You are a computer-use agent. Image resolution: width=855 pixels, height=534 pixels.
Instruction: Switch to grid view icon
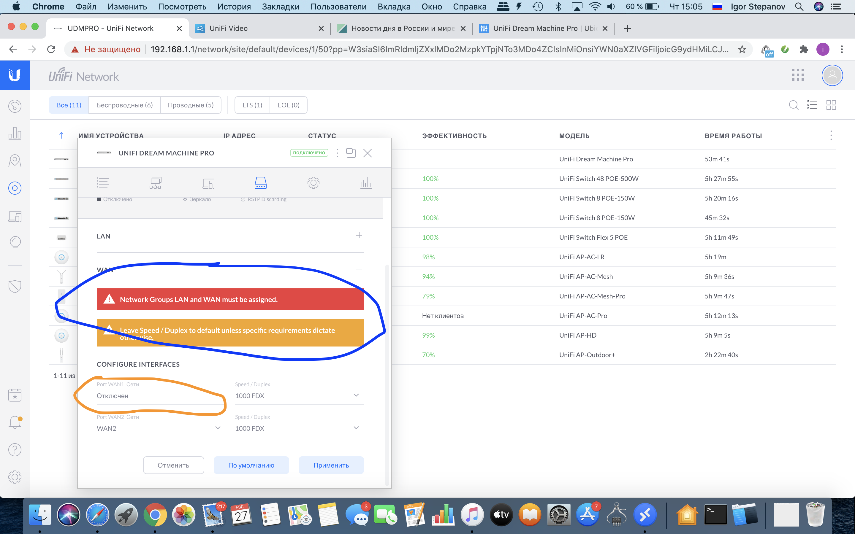pos(831,105)
